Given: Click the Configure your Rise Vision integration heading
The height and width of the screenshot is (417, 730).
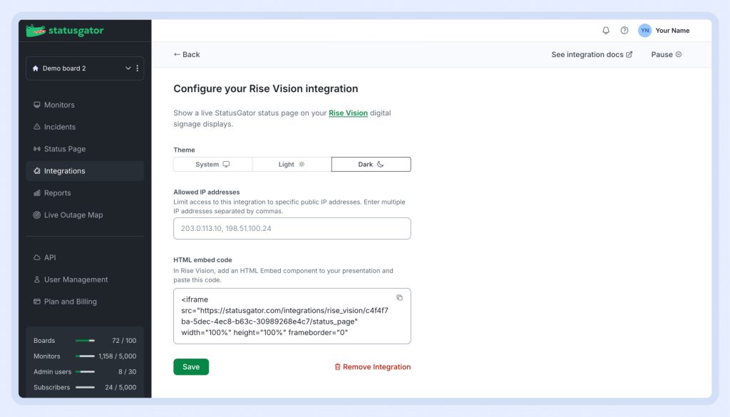Looking at the screenshot, I should [266, 88].
